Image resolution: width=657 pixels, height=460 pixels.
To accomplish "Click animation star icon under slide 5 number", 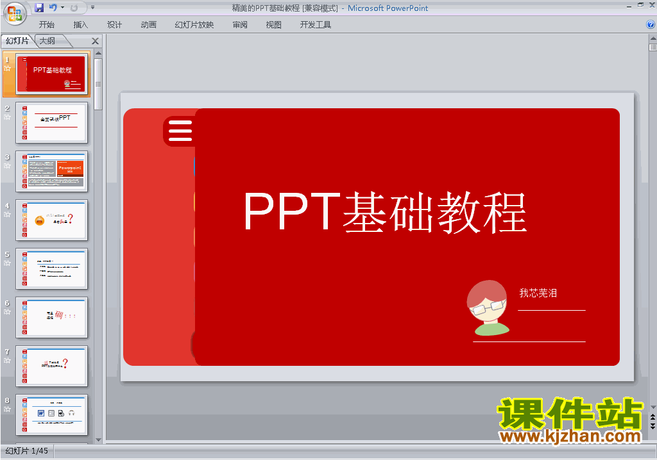I will click(x=7, y=263).
